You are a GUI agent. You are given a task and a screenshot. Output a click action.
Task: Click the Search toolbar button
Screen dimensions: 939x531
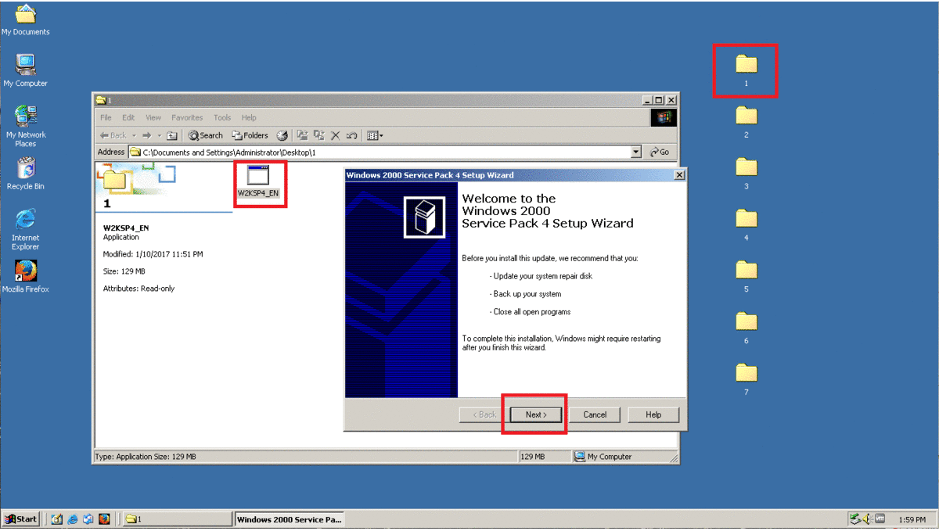[207, 135]
